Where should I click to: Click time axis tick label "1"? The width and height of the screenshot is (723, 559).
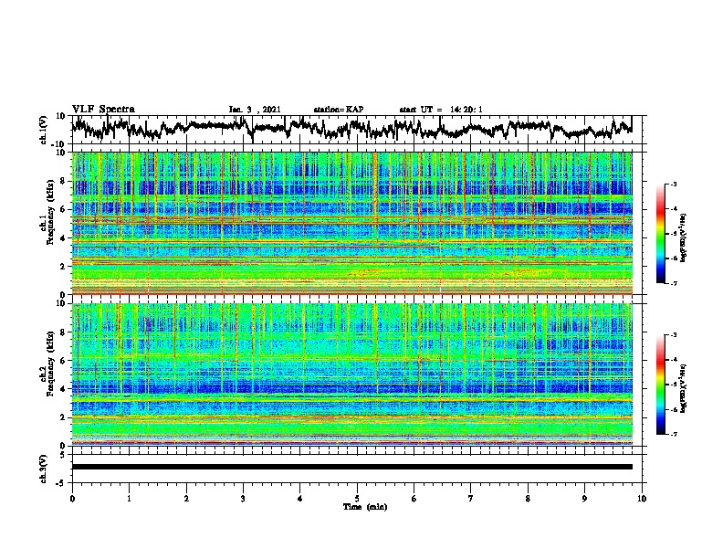tap(129, 499)
